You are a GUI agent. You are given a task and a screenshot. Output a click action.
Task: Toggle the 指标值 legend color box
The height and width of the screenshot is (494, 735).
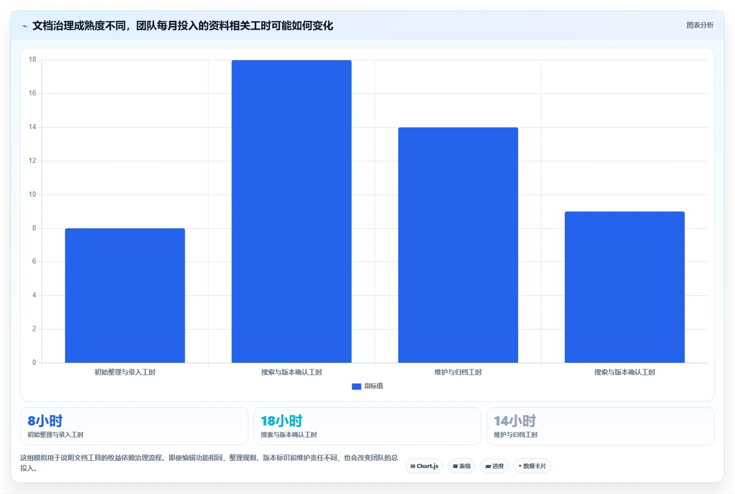click(x=356, y=387)
